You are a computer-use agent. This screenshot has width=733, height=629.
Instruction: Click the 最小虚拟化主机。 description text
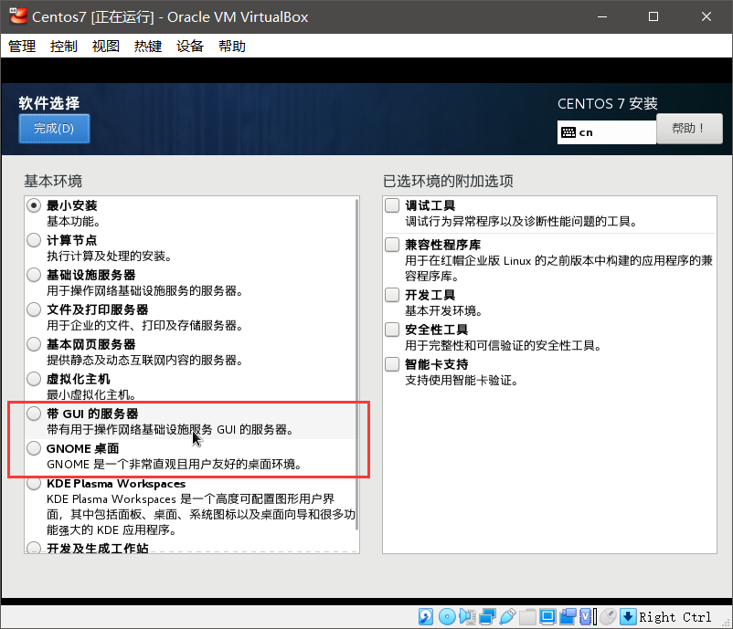coord(91,395)
